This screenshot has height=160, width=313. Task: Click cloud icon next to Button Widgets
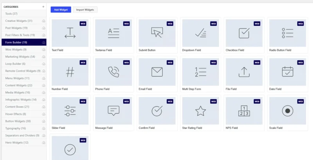click(43, 121)
